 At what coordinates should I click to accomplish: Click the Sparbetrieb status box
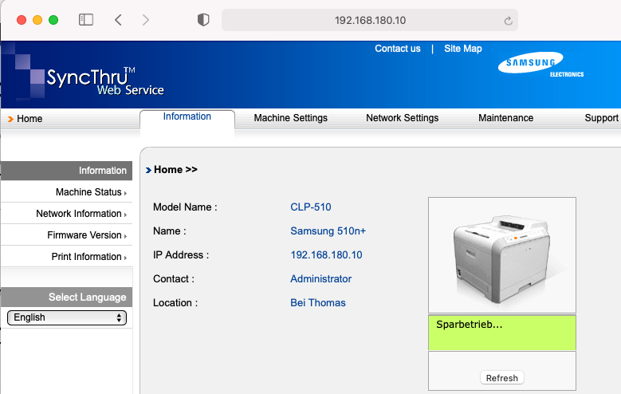coord(501,333)
